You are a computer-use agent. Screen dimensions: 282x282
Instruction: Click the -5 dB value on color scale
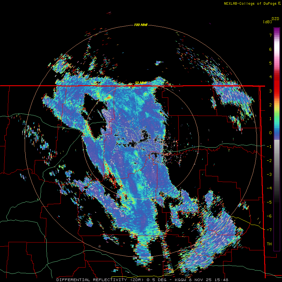click(x=269, y=202)
